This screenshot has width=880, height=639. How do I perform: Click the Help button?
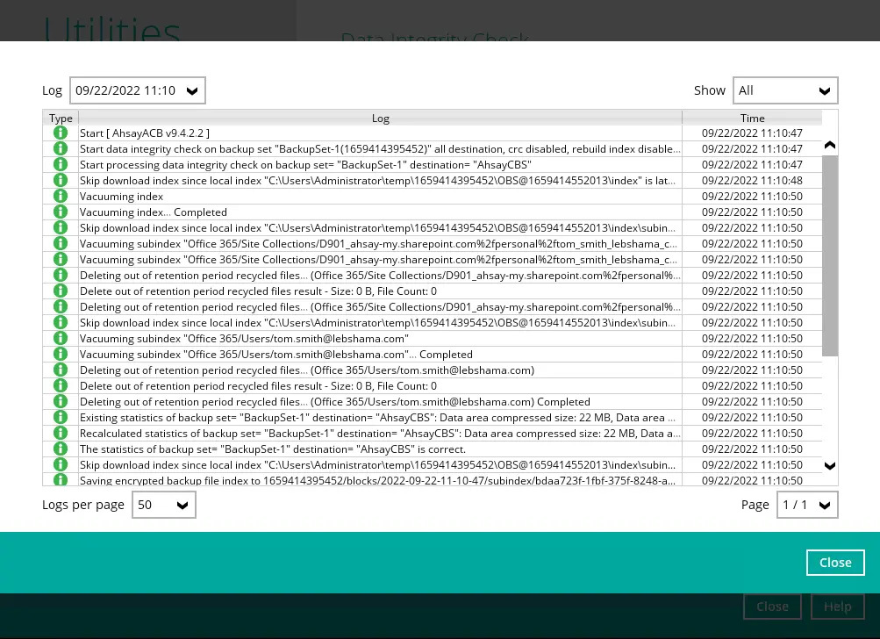pyautogui.click(x=838, y=607)
